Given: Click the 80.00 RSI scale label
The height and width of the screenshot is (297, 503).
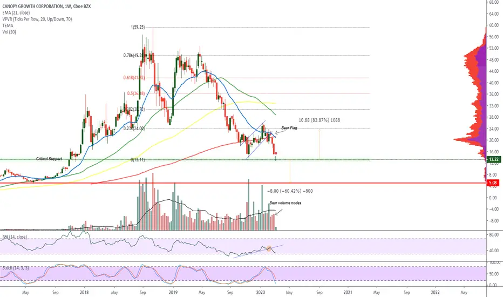Looking at the screenshot, I should [x=493, y=235].
